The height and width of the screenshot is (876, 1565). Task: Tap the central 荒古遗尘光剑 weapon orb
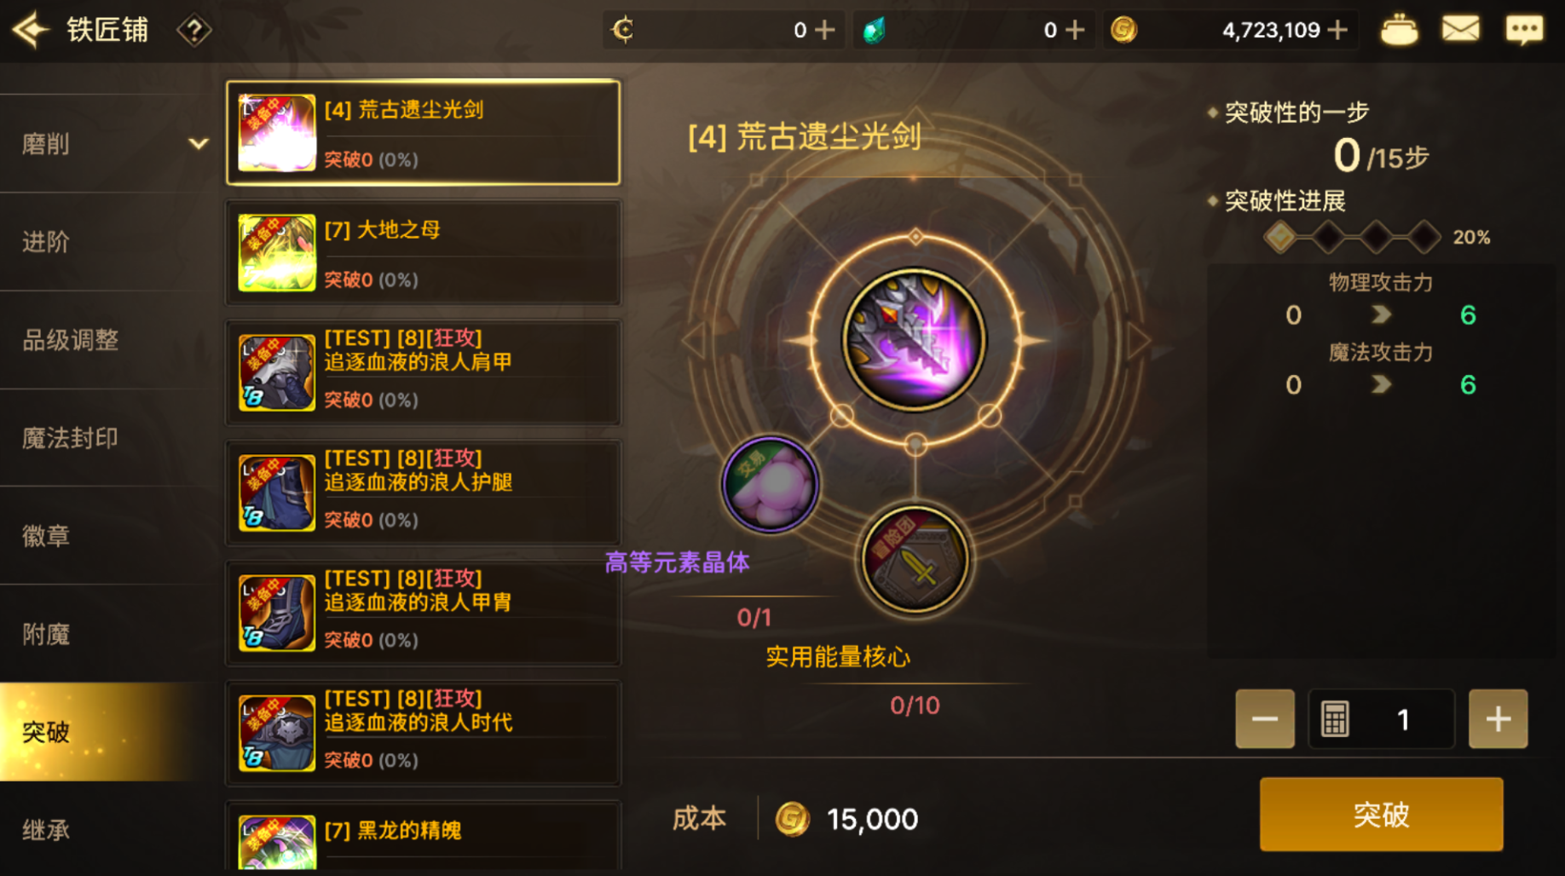[915, 339]
